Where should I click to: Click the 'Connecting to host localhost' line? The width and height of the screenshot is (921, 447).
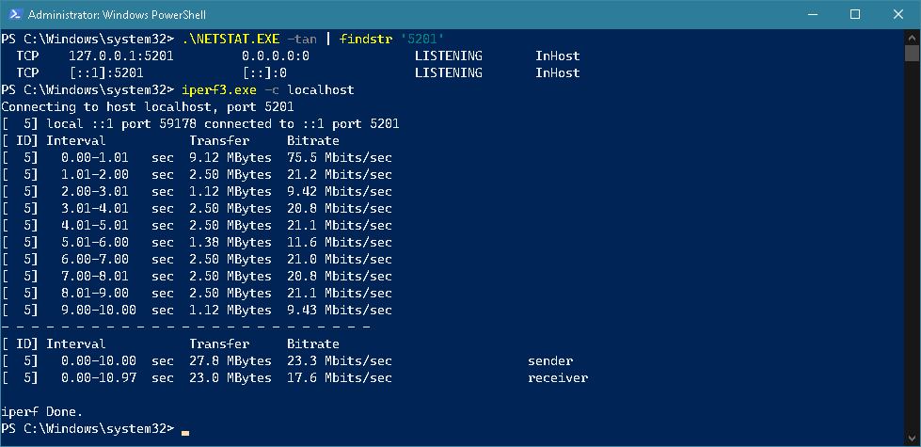(111, 106)
